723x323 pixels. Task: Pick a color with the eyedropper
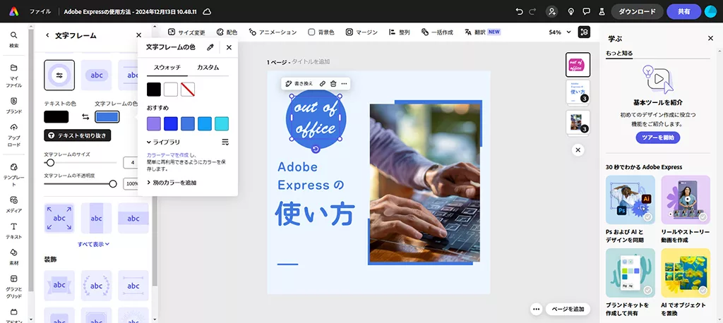pyautogui.click(x=210, y=47)
